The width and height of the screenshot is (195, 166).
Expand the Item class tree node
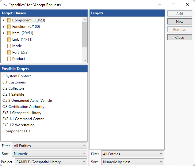point(4,33)
